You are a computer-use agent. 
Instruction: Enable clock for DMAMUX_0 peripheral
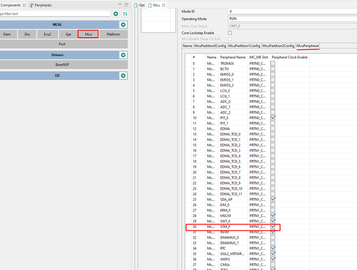(x=273, y=238)
